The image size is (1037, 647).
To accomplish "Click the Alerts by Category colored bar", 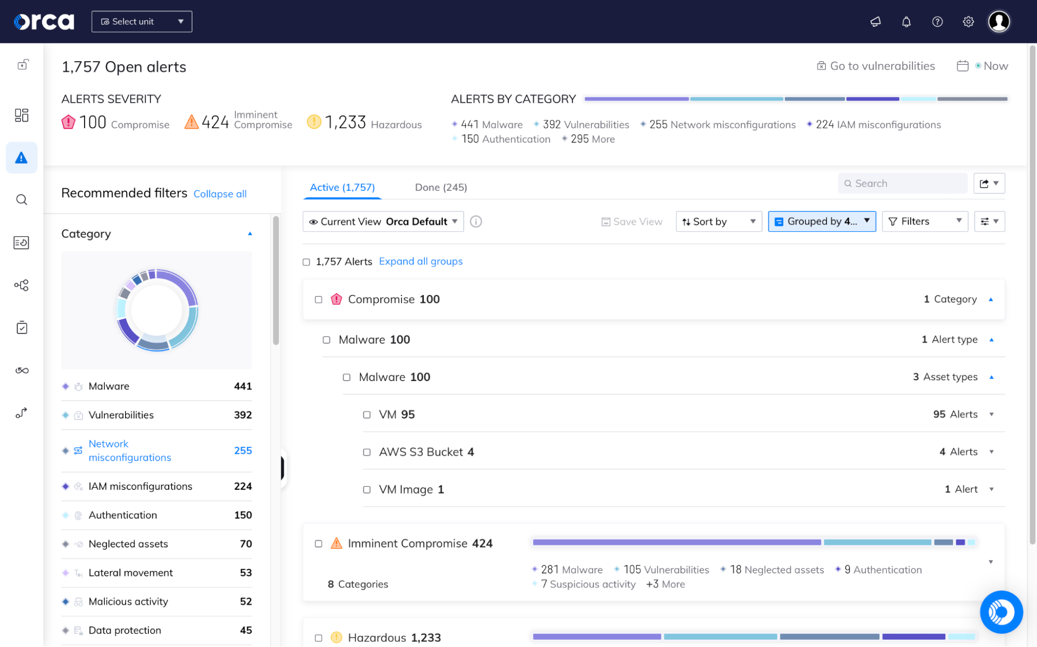I will [797, 99].
